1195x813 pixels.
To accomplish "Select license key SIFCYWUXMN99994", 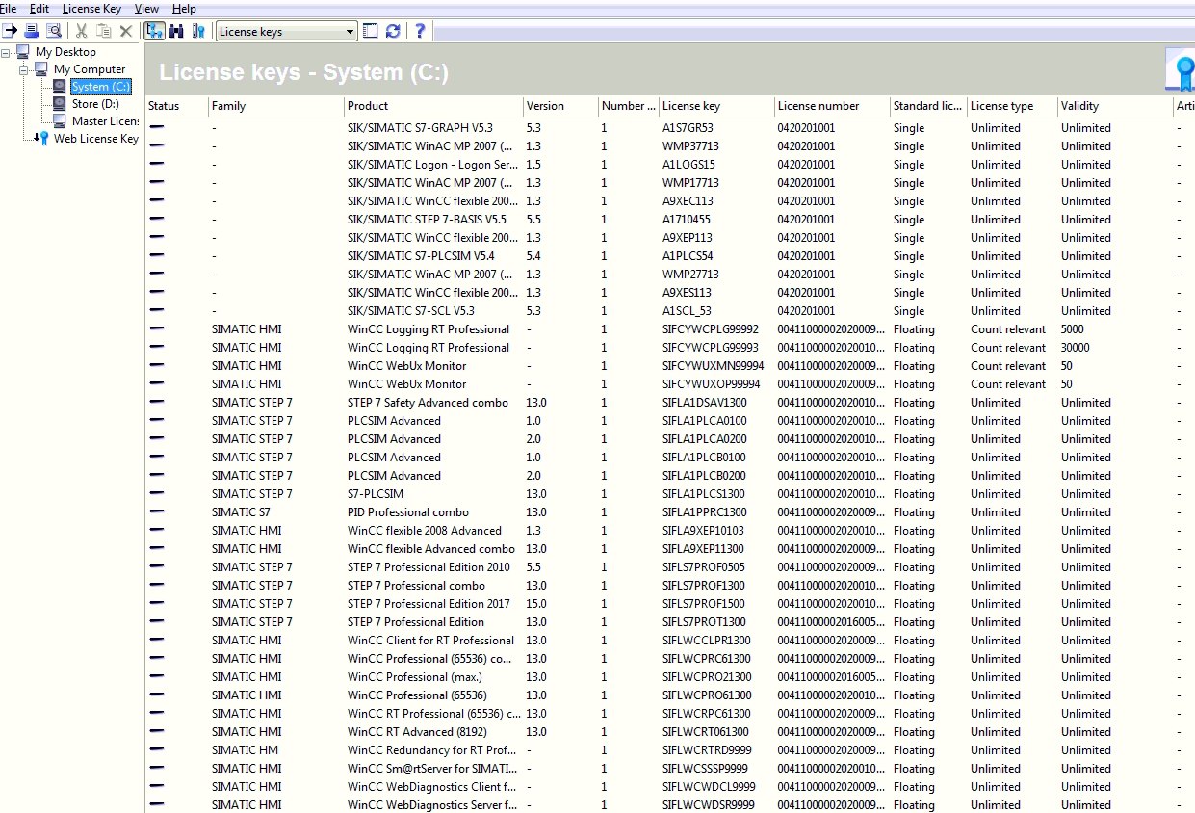I will [714, 365].
